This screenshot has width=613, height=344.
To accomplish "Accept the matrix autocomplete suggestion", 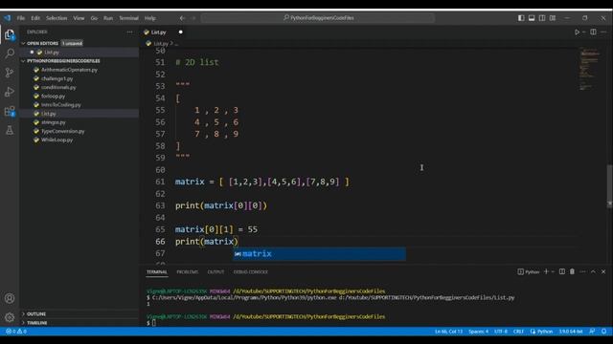I will tap(319, 254).
